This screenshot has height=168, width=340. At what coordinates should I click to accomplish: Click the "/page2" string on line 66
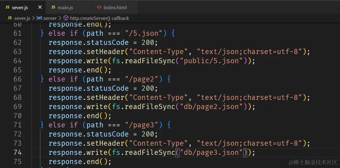[x=142, y=79]
